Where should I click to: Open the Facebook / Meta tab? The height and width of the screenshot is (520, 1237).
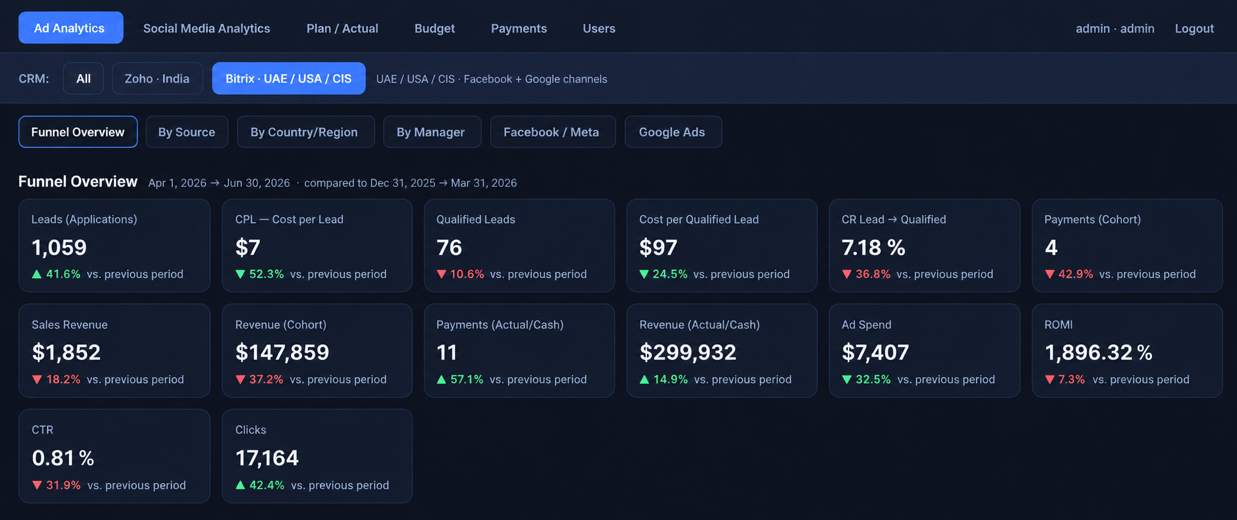click(553, 132)
